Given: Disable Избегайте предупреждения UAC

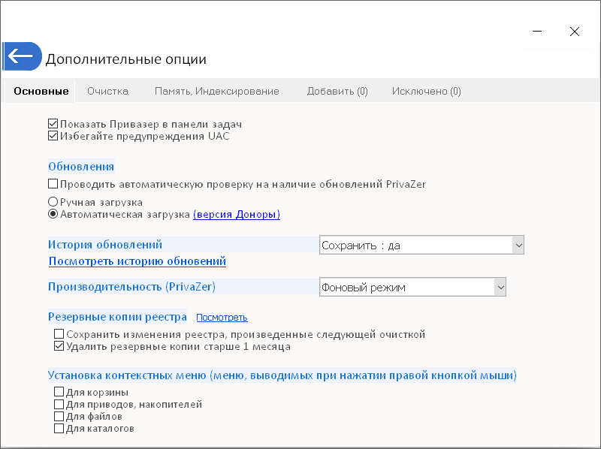Looking at the screenshot, I should click(53, 135).
